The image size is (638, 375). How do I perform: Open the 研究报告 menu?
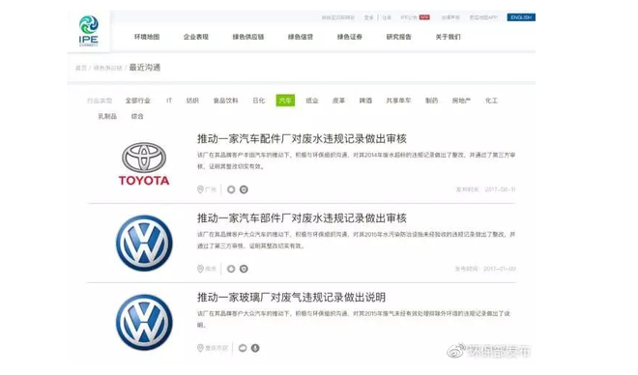[x=398, y=37]
